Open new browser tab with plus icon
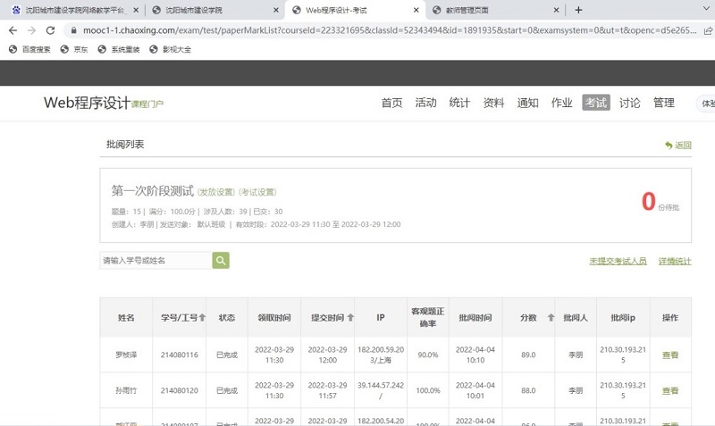This screenshot has width=715, height=426. 578,10
